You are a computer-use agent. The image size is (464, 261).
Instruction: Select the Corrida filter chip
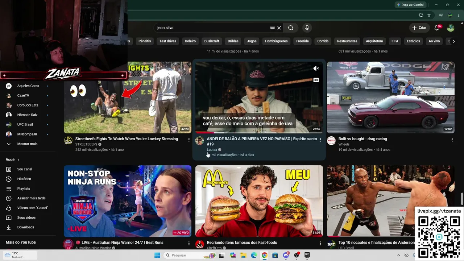pyautogui.click(x=323, y=41)
